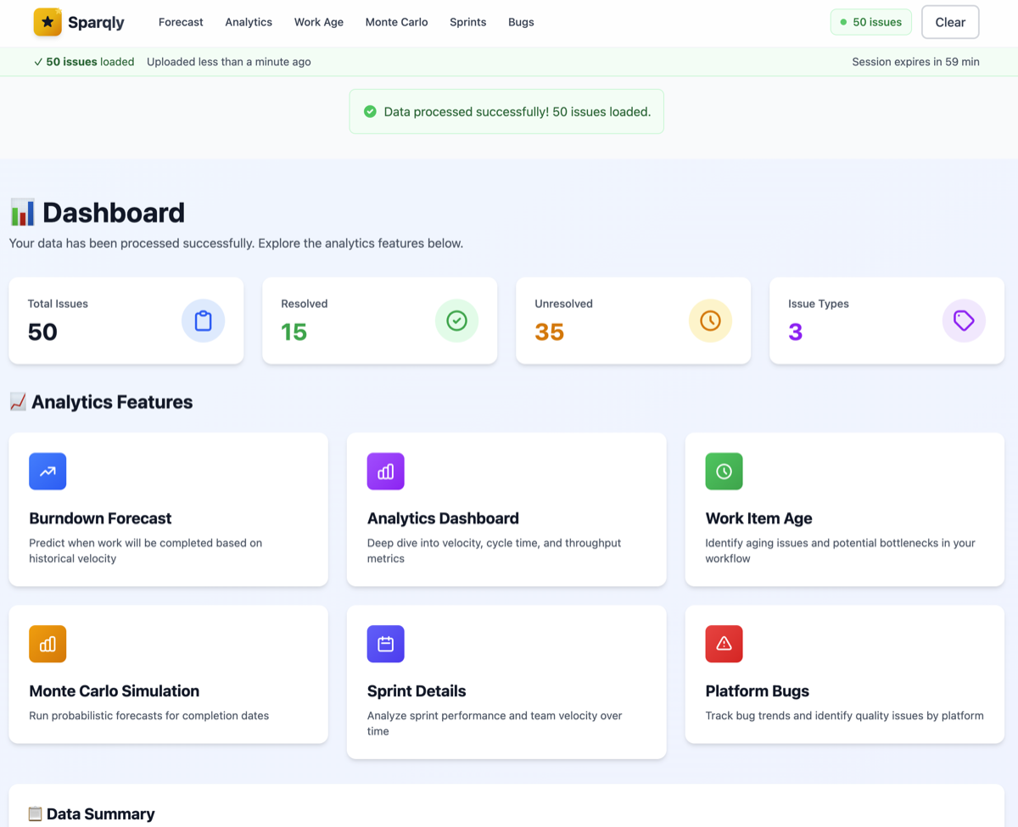Open the Forecast menu item
This screenshot has width=1018, height=827.
click(181, 22)
